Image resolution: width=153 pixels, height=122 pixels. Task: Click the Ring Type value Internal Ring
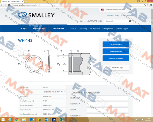[47, 96]
